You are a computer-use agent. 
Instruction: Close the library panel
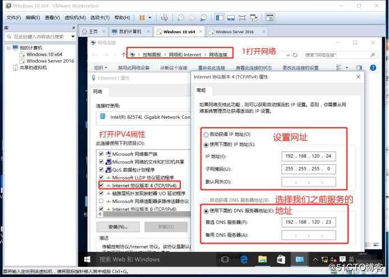74,27
